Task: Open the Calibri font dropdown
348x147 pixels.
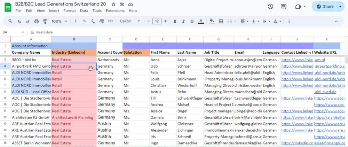Action: pyautogui.click(x=130, y=21)
